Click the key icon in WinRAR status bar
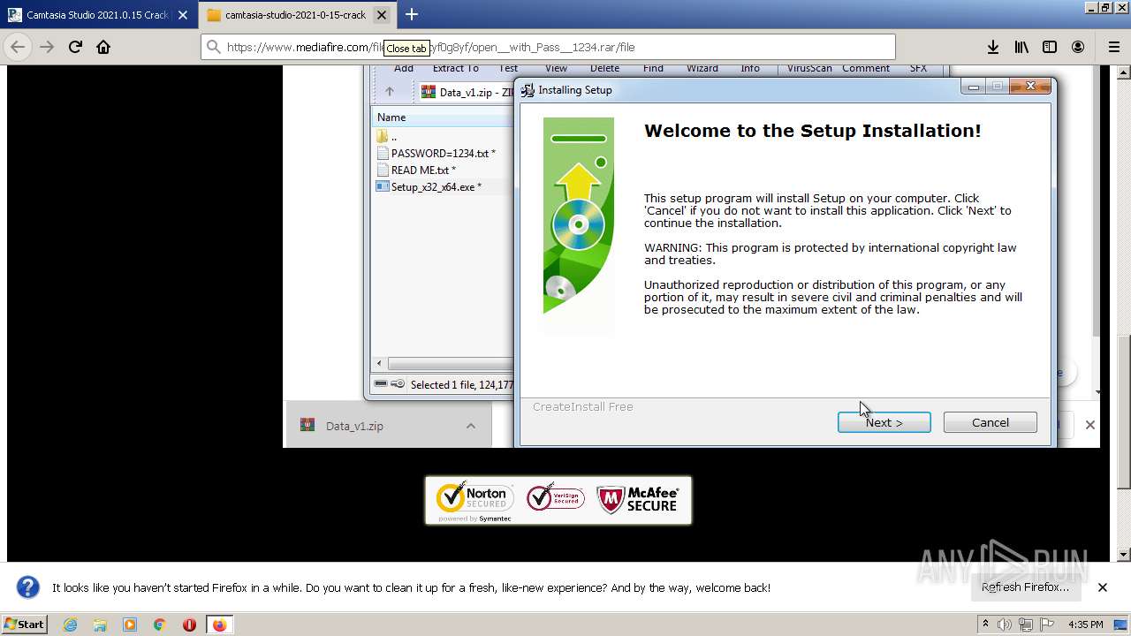Viewport: 1131px width, 636px height. [x=398, y=383]
